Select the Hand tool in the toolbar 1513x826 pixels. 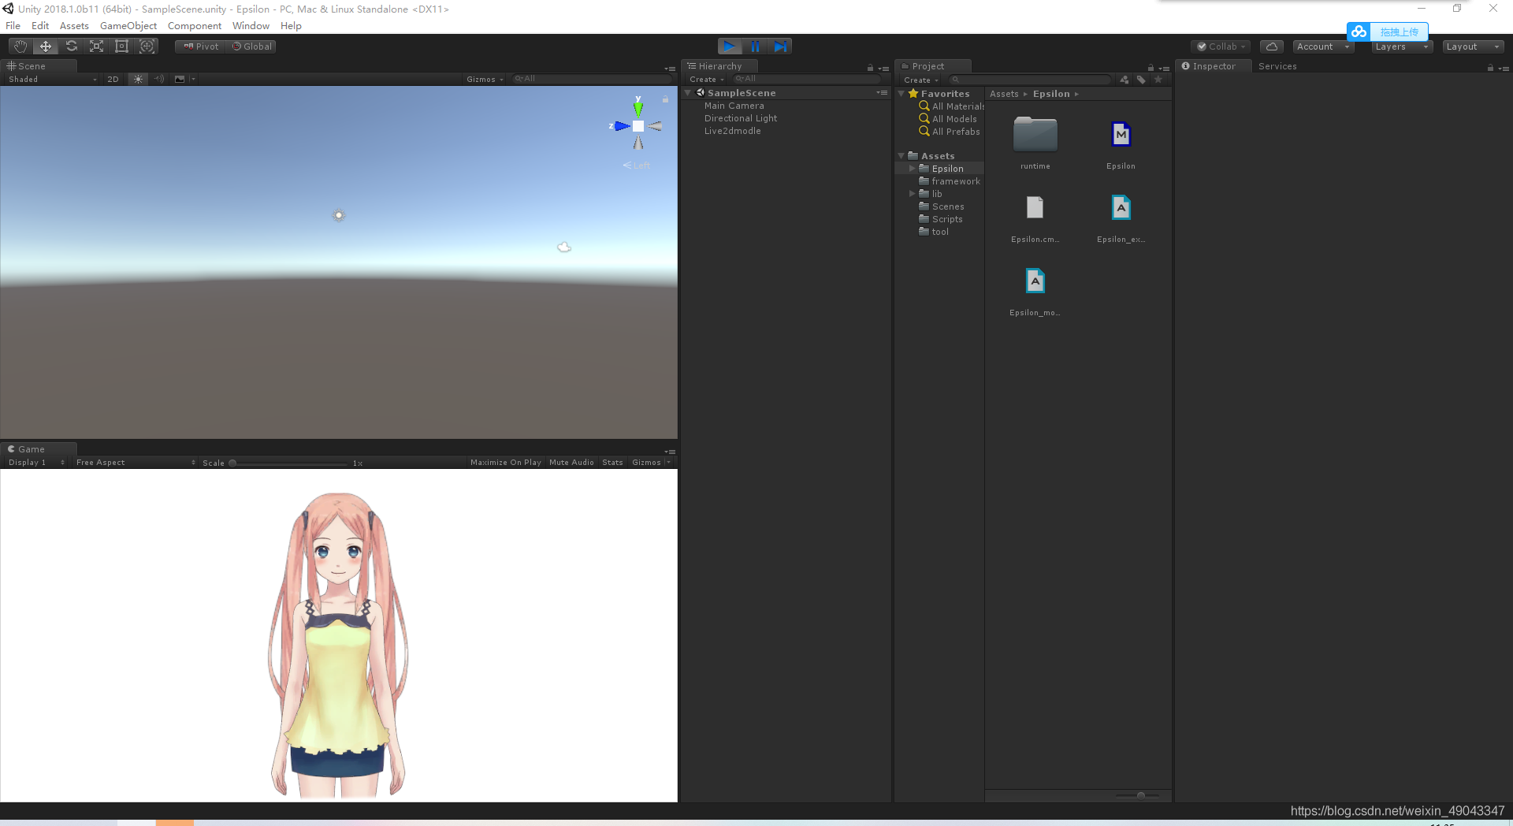[x=20, y=47]
